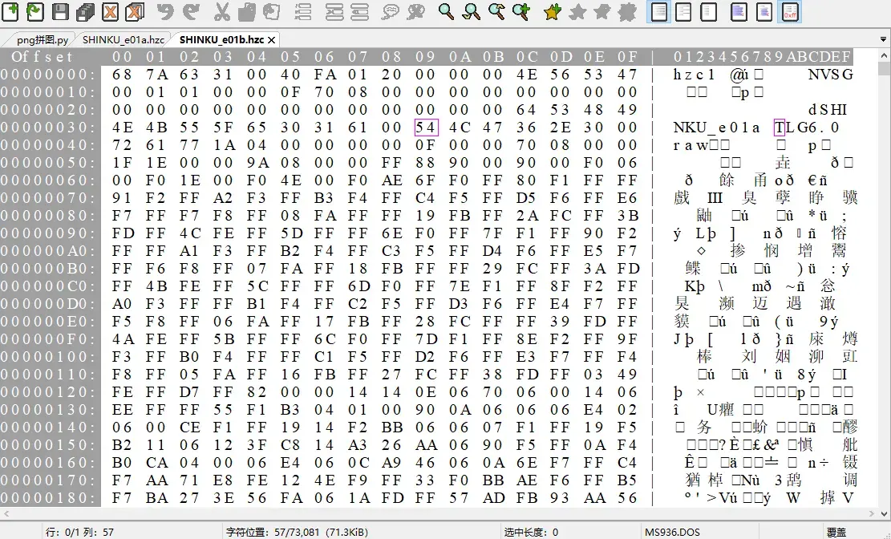Viewport: 891px width, 539px height.
Task: Open the Find magnifier tool
Action: click(446, 11)
